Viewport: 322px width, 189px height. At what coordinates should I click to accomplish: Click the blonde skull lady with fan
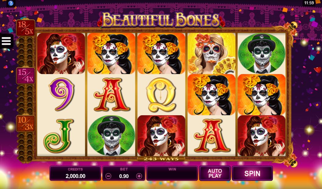coord(212,53)
